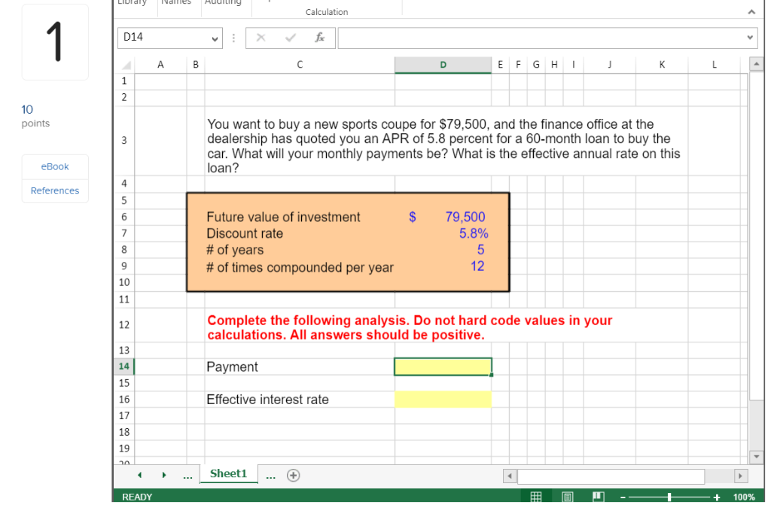Click the right sheet navigation arrow

pos(164,475)
